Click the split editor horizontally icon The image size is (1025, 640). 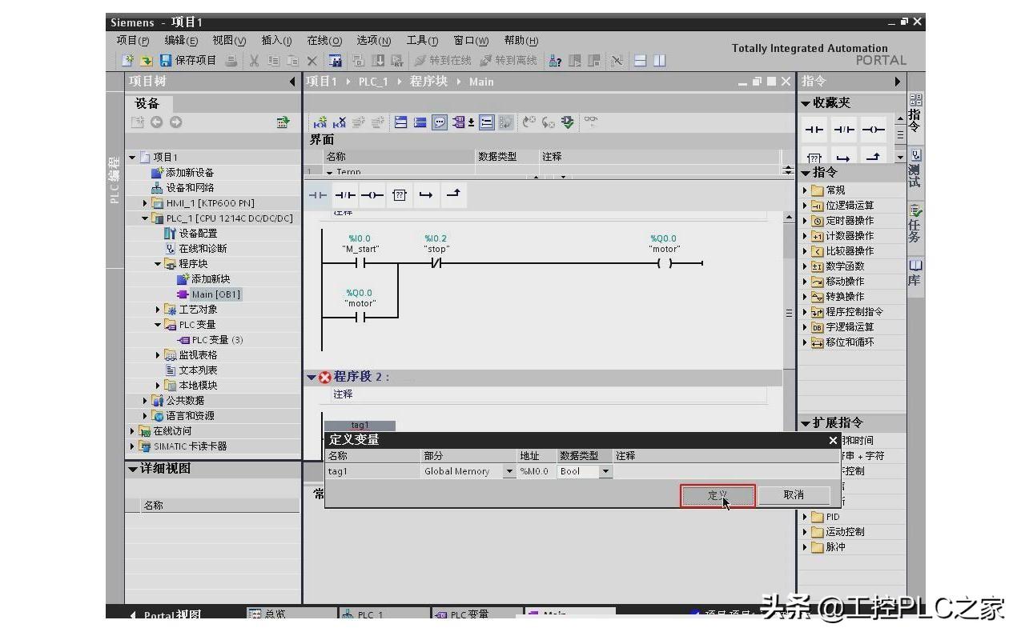pos(640,60)
